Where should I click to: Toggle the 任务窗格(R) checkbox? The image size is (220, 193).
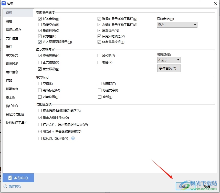coord(40,19)
